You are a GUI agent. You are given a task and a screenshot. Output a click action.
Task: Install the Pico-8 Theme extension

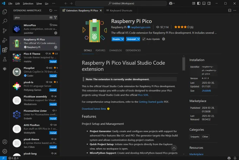(53, 62)
